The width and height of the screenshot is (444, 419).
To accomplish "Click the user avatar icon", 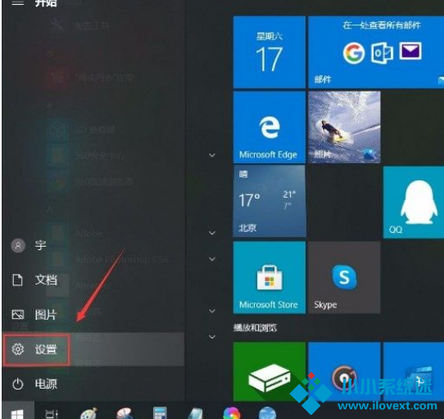I will (18, 245).
